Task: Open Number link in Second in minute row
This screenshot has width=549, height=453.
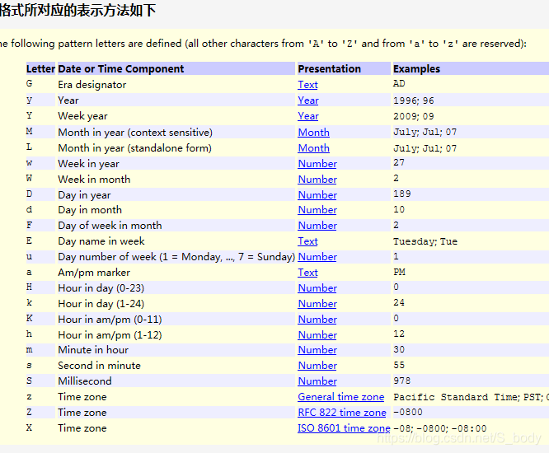Action: [317, 366]
